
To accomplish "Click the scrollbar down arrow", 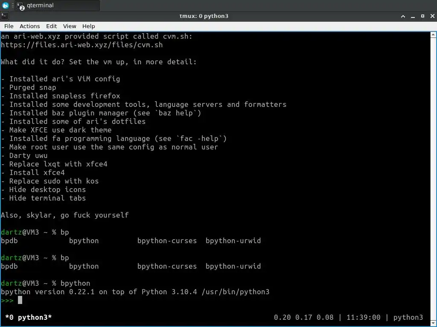I will click(x=434, y=323).
